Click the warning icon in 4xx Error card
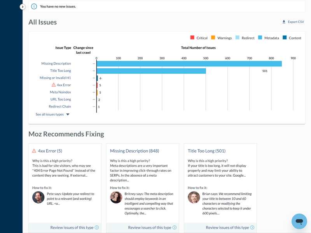Screen dimensions: 311x233 34,151
